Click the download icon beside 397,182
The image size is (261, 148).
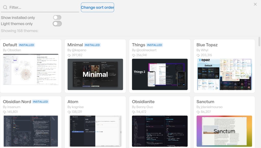pos(69,55)
